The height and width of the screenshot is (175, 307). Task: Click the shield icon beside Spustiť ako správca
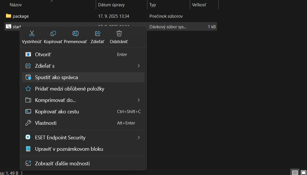[x=28, y=77]
